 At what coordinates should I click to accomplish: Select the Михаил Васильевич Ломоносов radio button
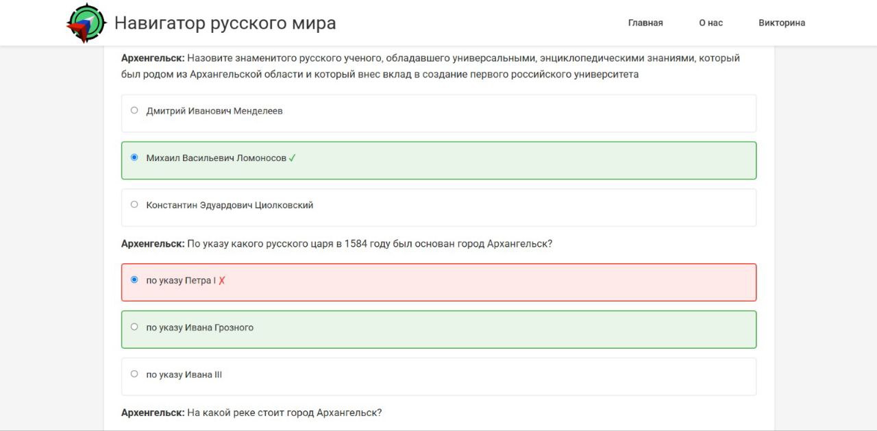[134, 158]
